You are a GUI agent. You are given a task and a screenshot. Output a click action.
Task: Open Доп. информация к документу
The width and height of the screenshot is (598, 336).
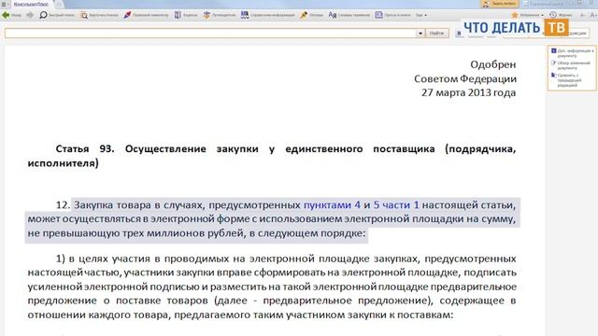click(572, 53)
